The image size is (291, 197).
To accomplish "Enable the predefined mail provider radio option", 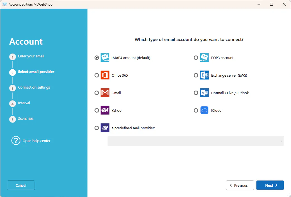I will coord(96,128).
